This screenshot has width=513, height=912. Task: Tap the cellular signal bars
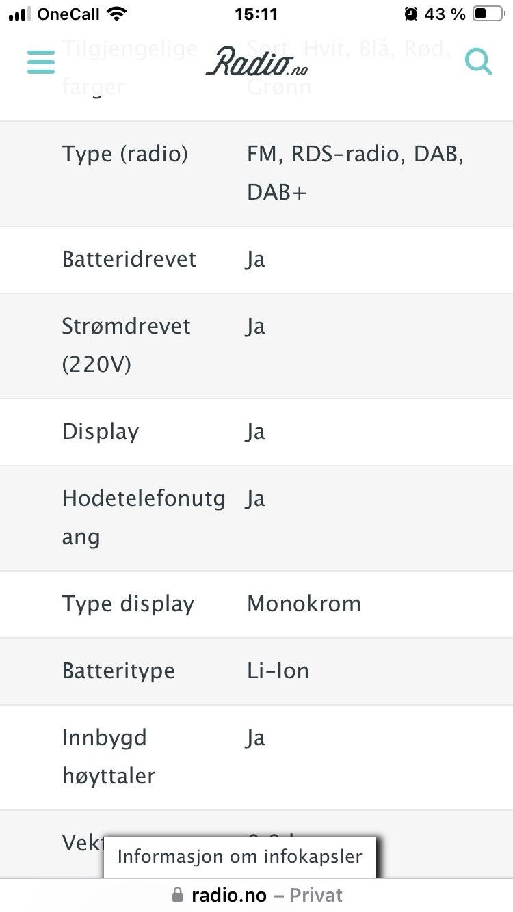click(21, 14)
